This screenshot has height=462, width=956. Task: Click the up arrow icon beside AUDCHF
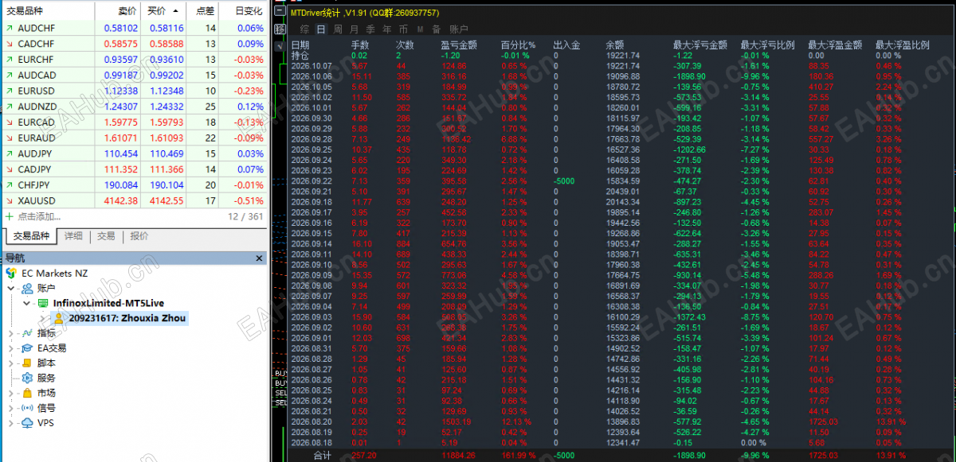pos(9,28)
